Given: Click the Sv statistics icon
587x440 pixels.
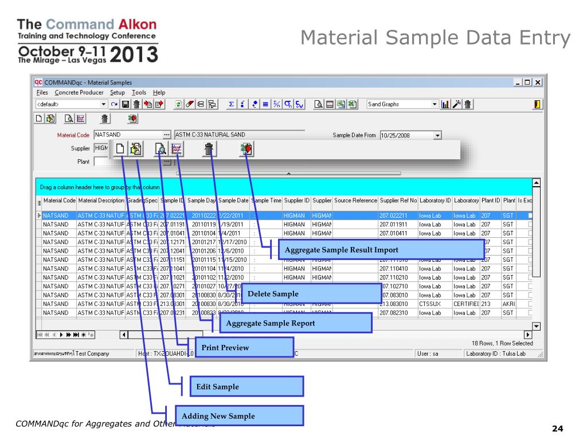Looking at the screenshot, I should 299,104.
